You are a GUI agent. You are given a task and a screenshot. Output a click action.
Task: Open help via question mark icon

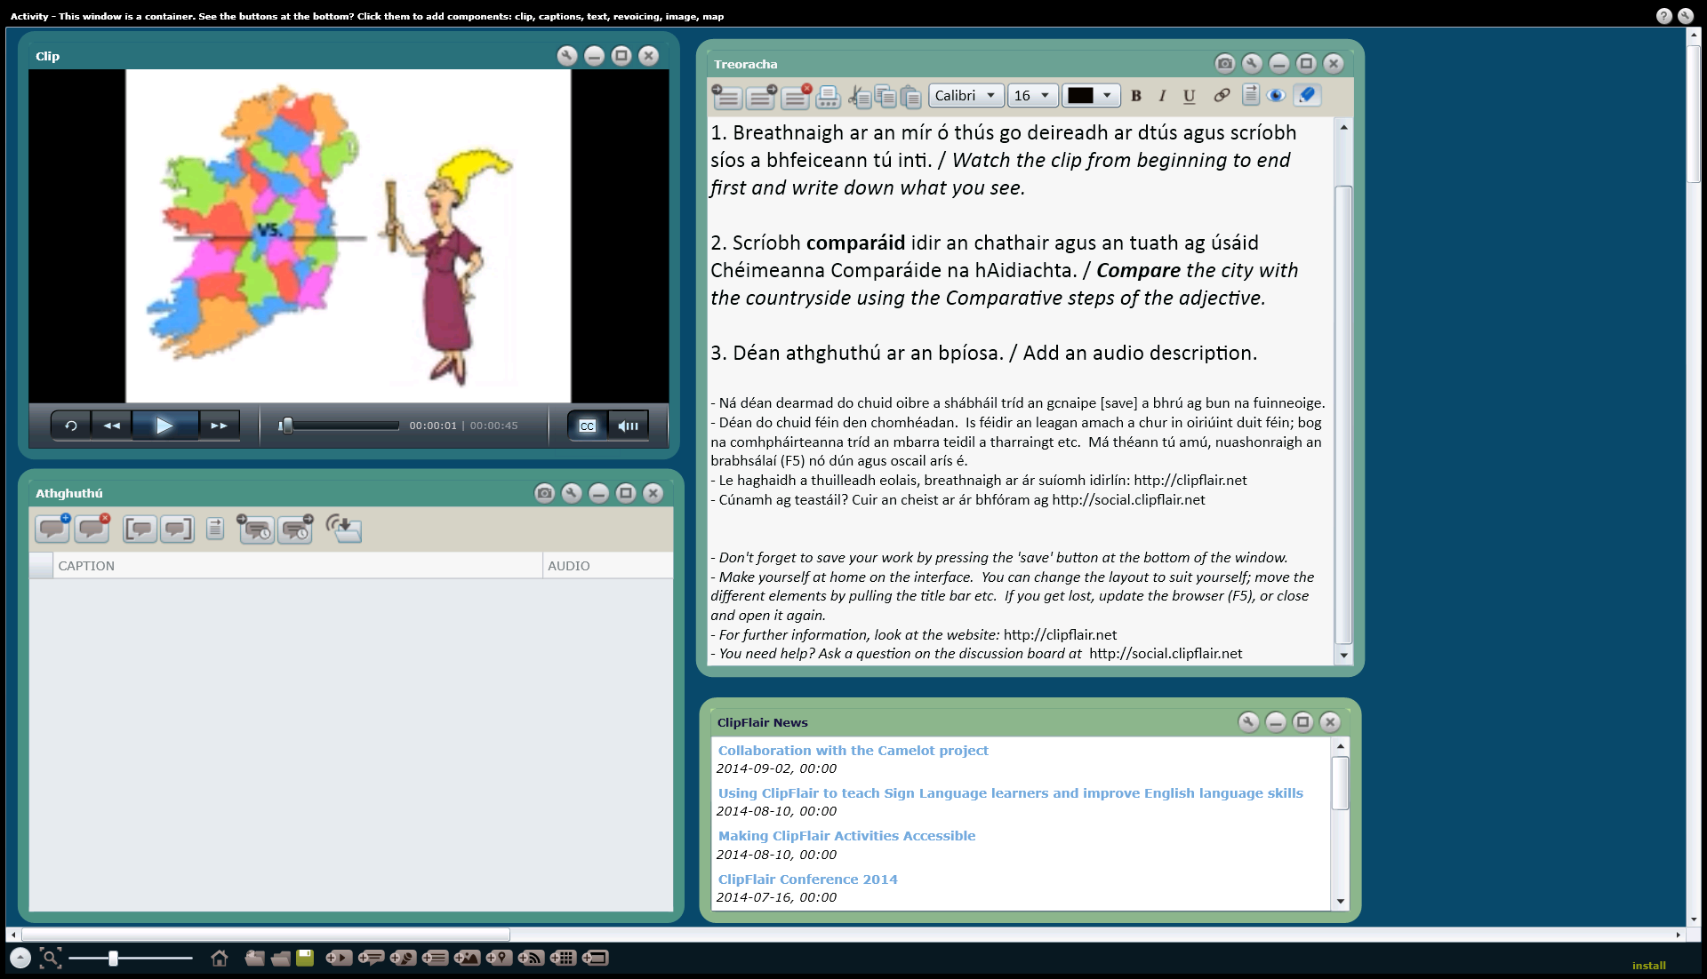[1663, 16]
